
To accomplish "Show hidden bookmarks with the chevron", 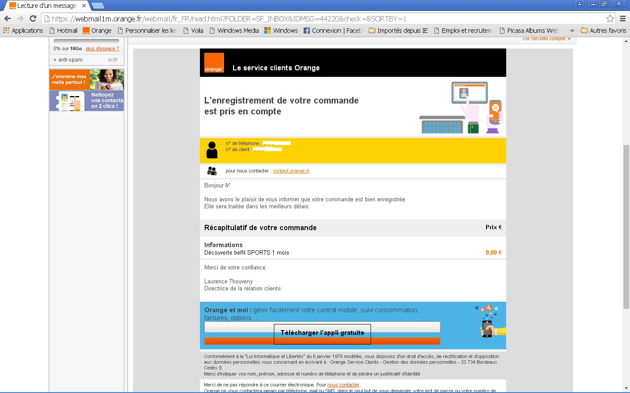I will pos(572,31).
